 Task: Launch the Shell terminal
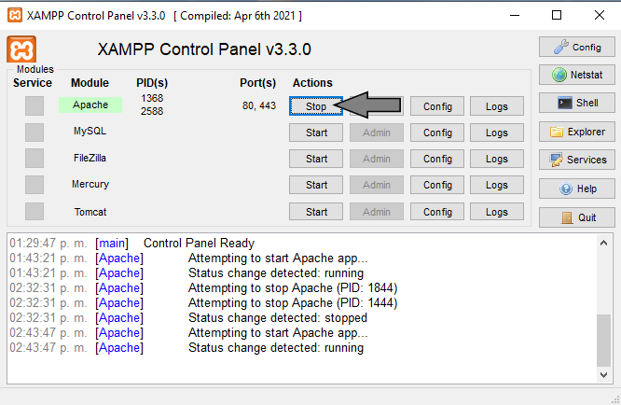[x=576, y=103]
